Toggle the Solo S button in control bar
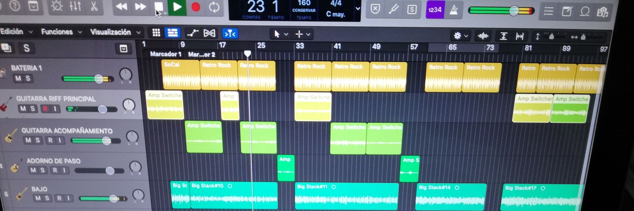Screen dimensions: 634x211 coord(412,9)
